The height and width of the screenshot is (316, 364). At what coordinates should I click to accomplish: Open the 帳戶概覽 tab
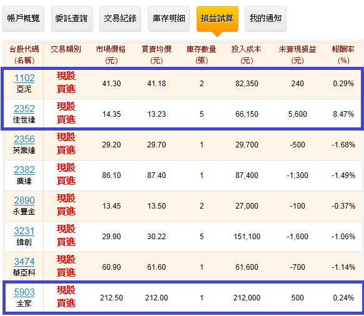tap(24, 19)
